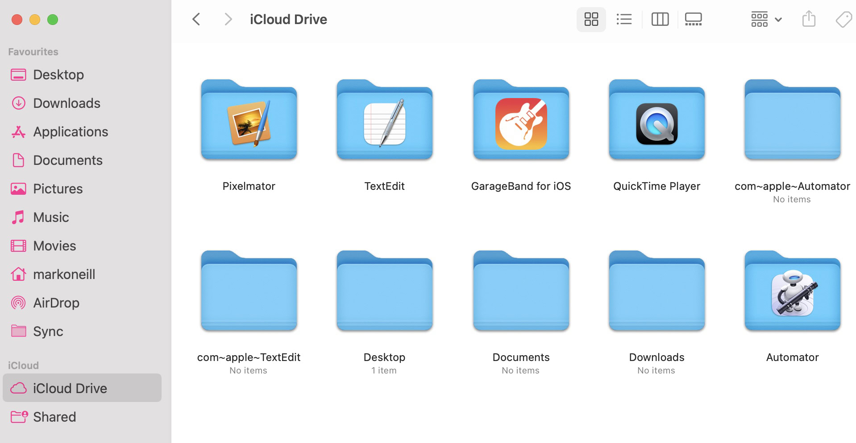Select the GarageBand for iOS folder

tap(521, 120)
